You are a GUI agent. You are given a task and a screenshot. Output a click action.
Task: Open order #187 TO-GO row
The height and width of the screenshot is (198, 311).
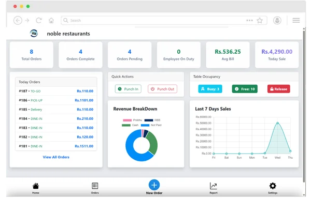click(x=56, y=91)
